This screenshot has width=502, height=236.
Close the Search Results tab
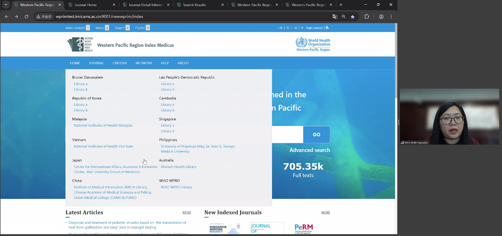(222, 5)
